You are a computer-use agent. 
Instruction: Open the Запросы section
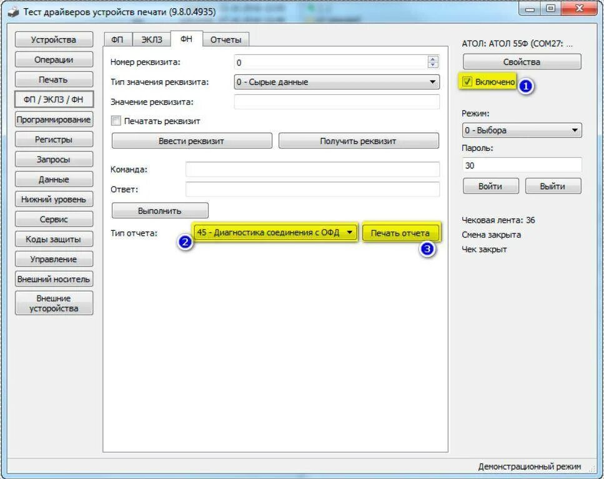point(54,160)
